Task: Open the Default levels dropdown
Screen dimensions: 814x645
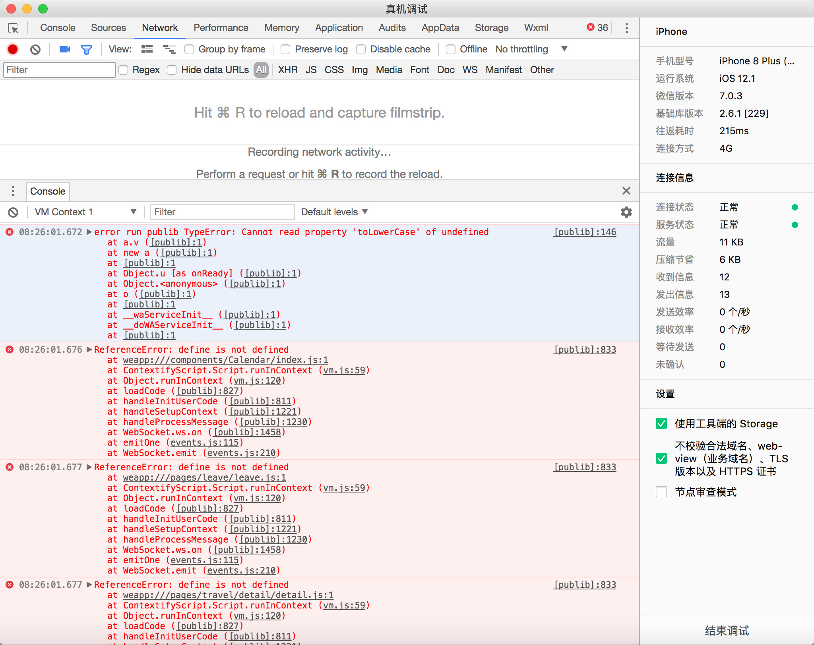Action: click(334, 212)
